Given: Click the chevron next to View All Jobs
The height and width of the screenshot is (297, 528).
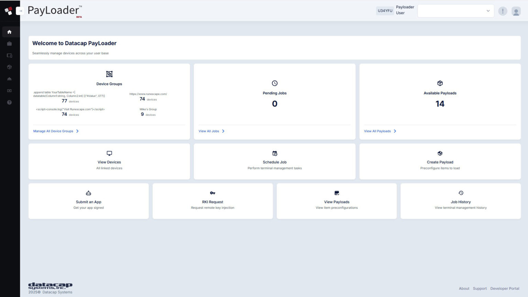Looking at the screenshot, I should pos(223,131).
